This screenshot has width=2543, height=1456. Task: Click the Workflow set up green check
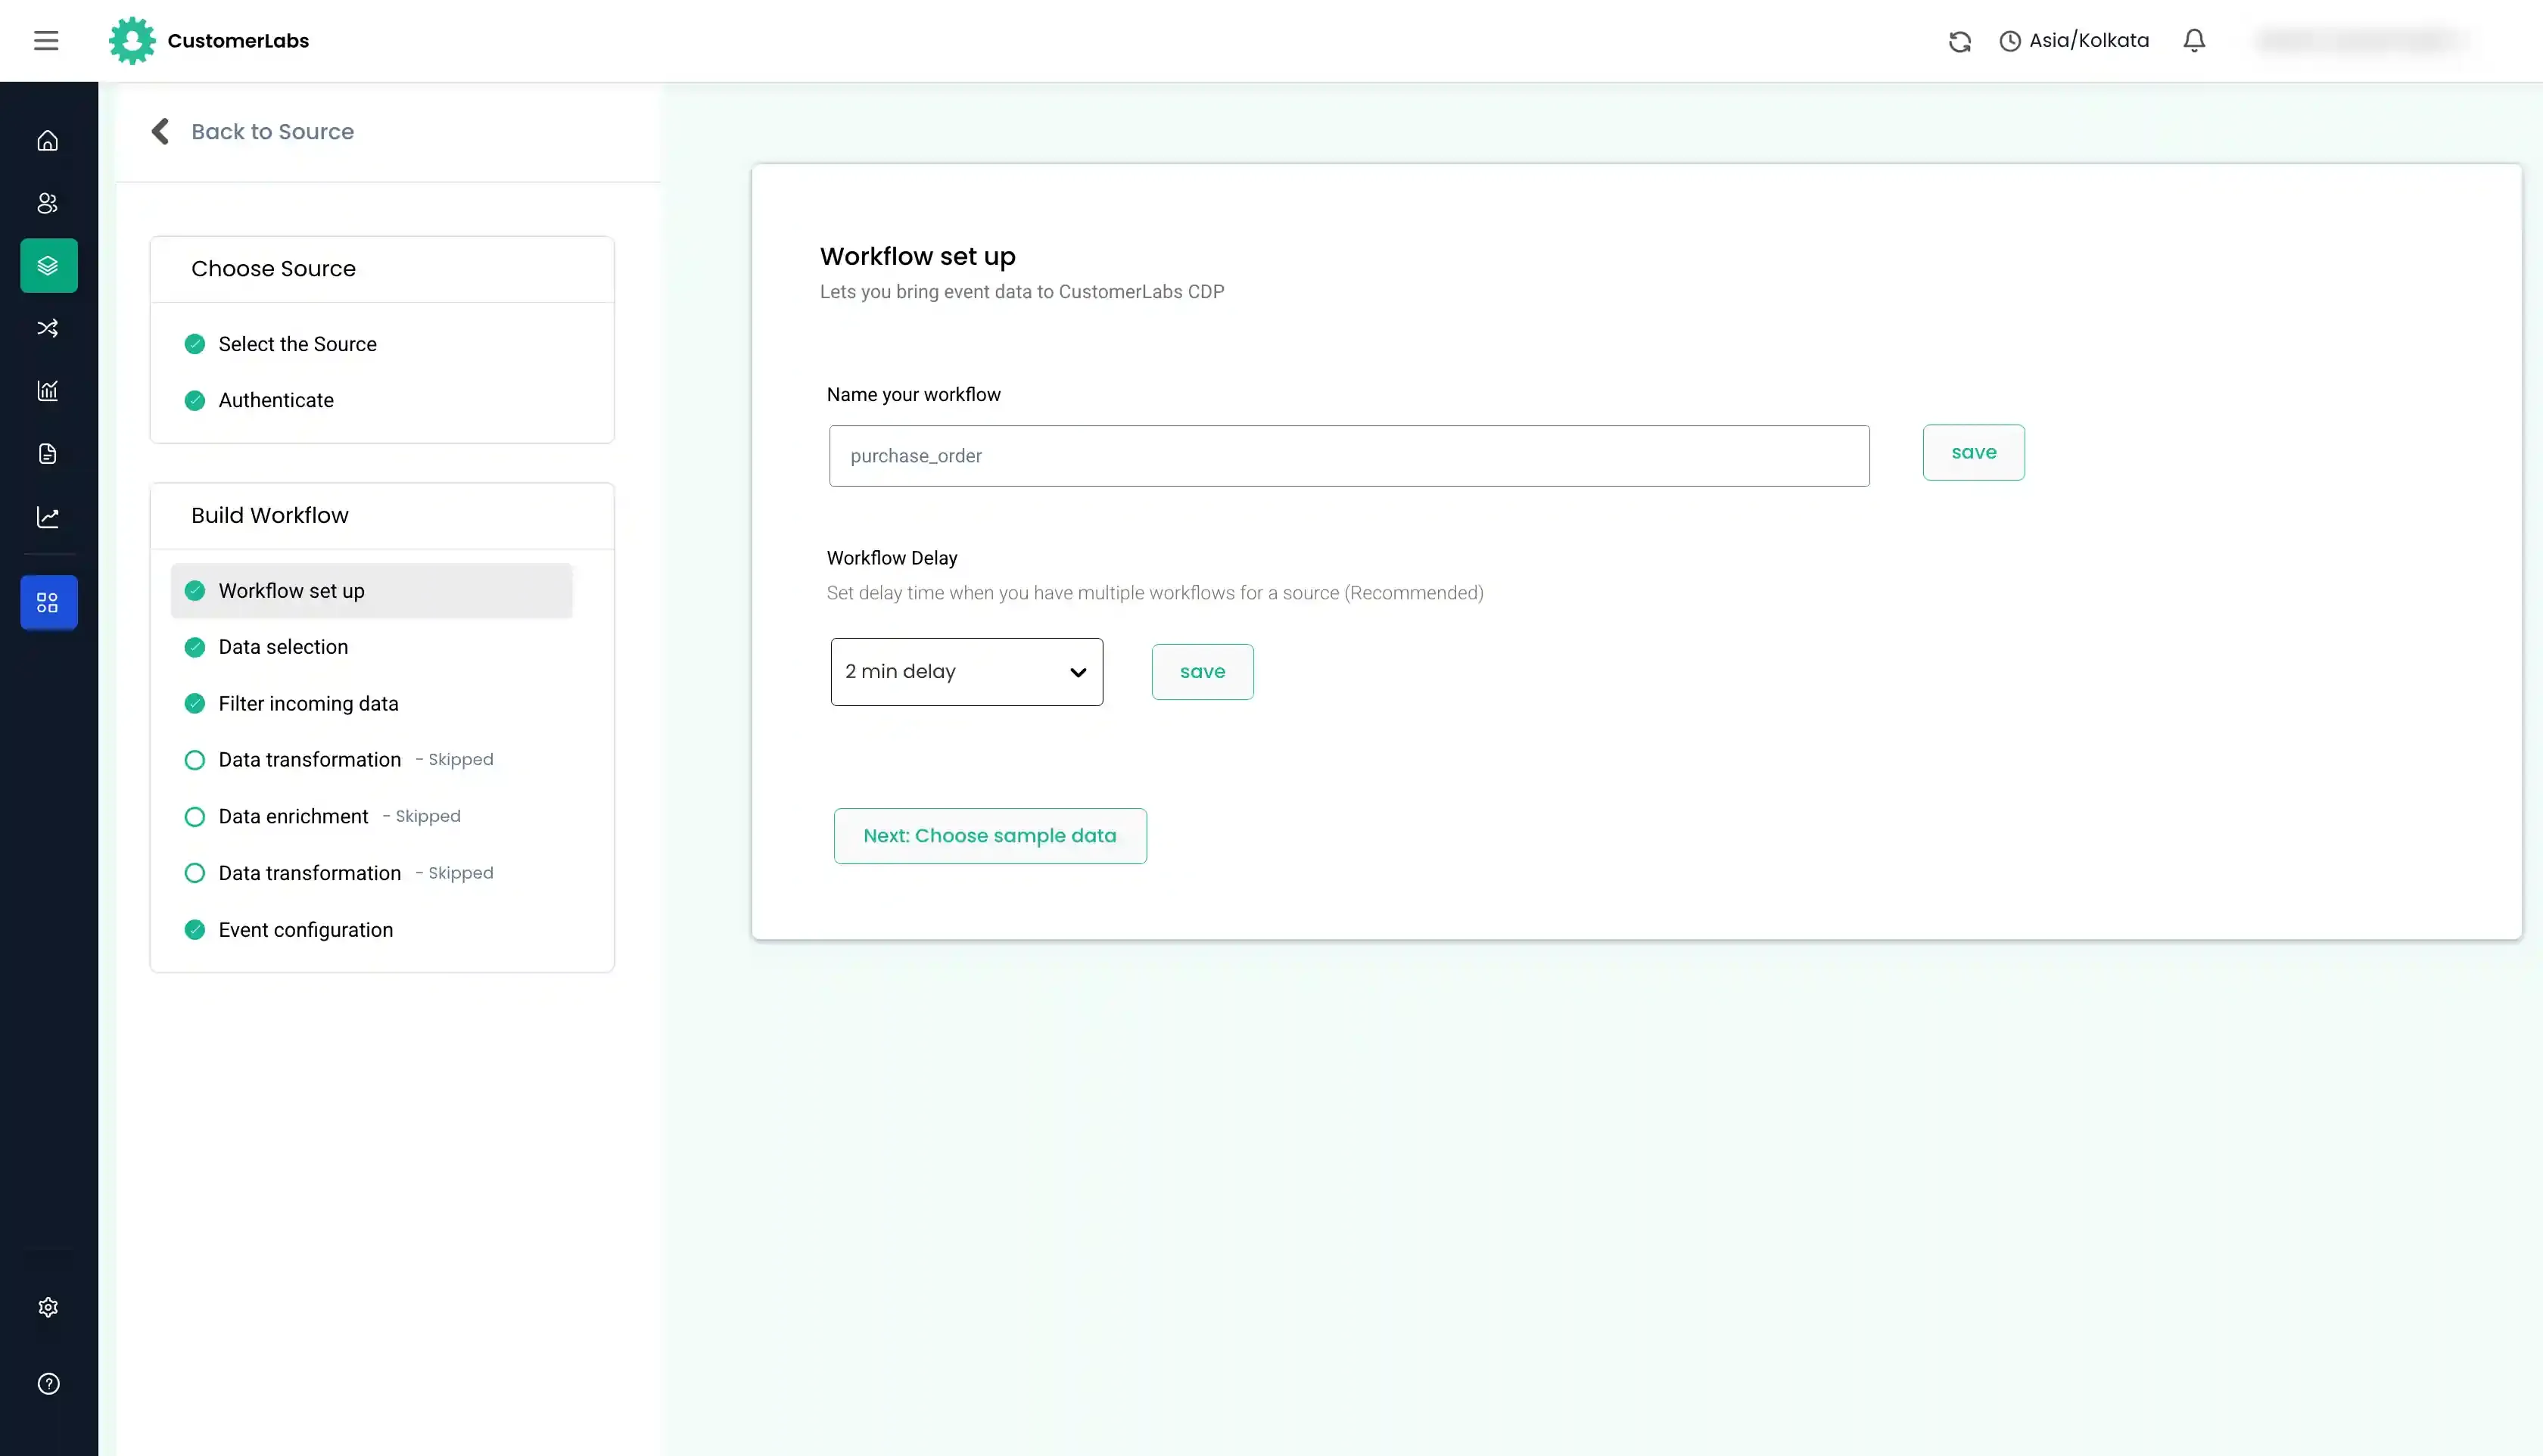[195, 591]
